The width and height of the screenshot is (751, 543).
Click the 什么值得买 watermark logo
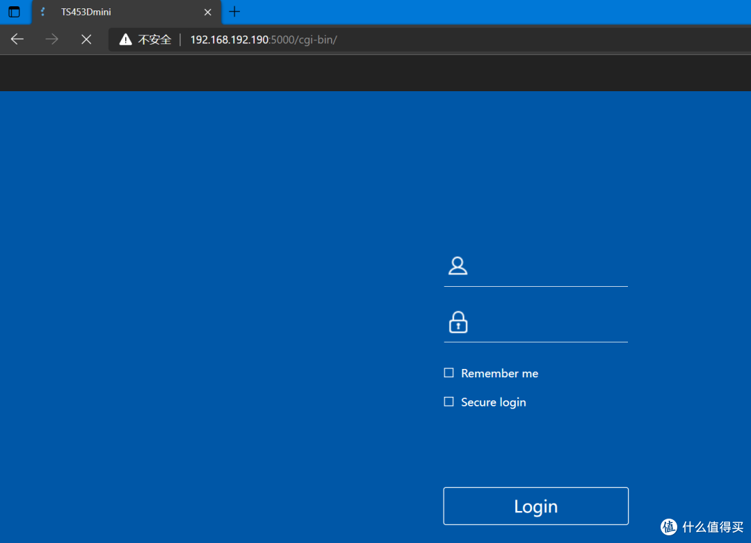[x=704, y=527]
